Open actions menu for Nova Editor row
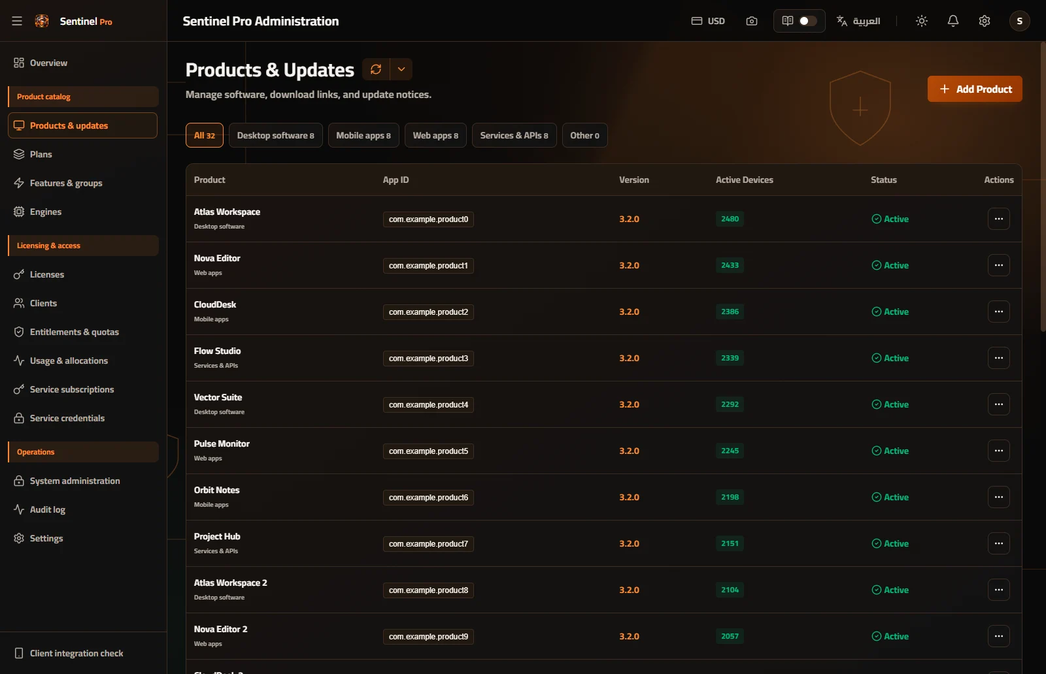Image resolution: width=1046 pixels, height=674 pixels. (x=999, y=265)
